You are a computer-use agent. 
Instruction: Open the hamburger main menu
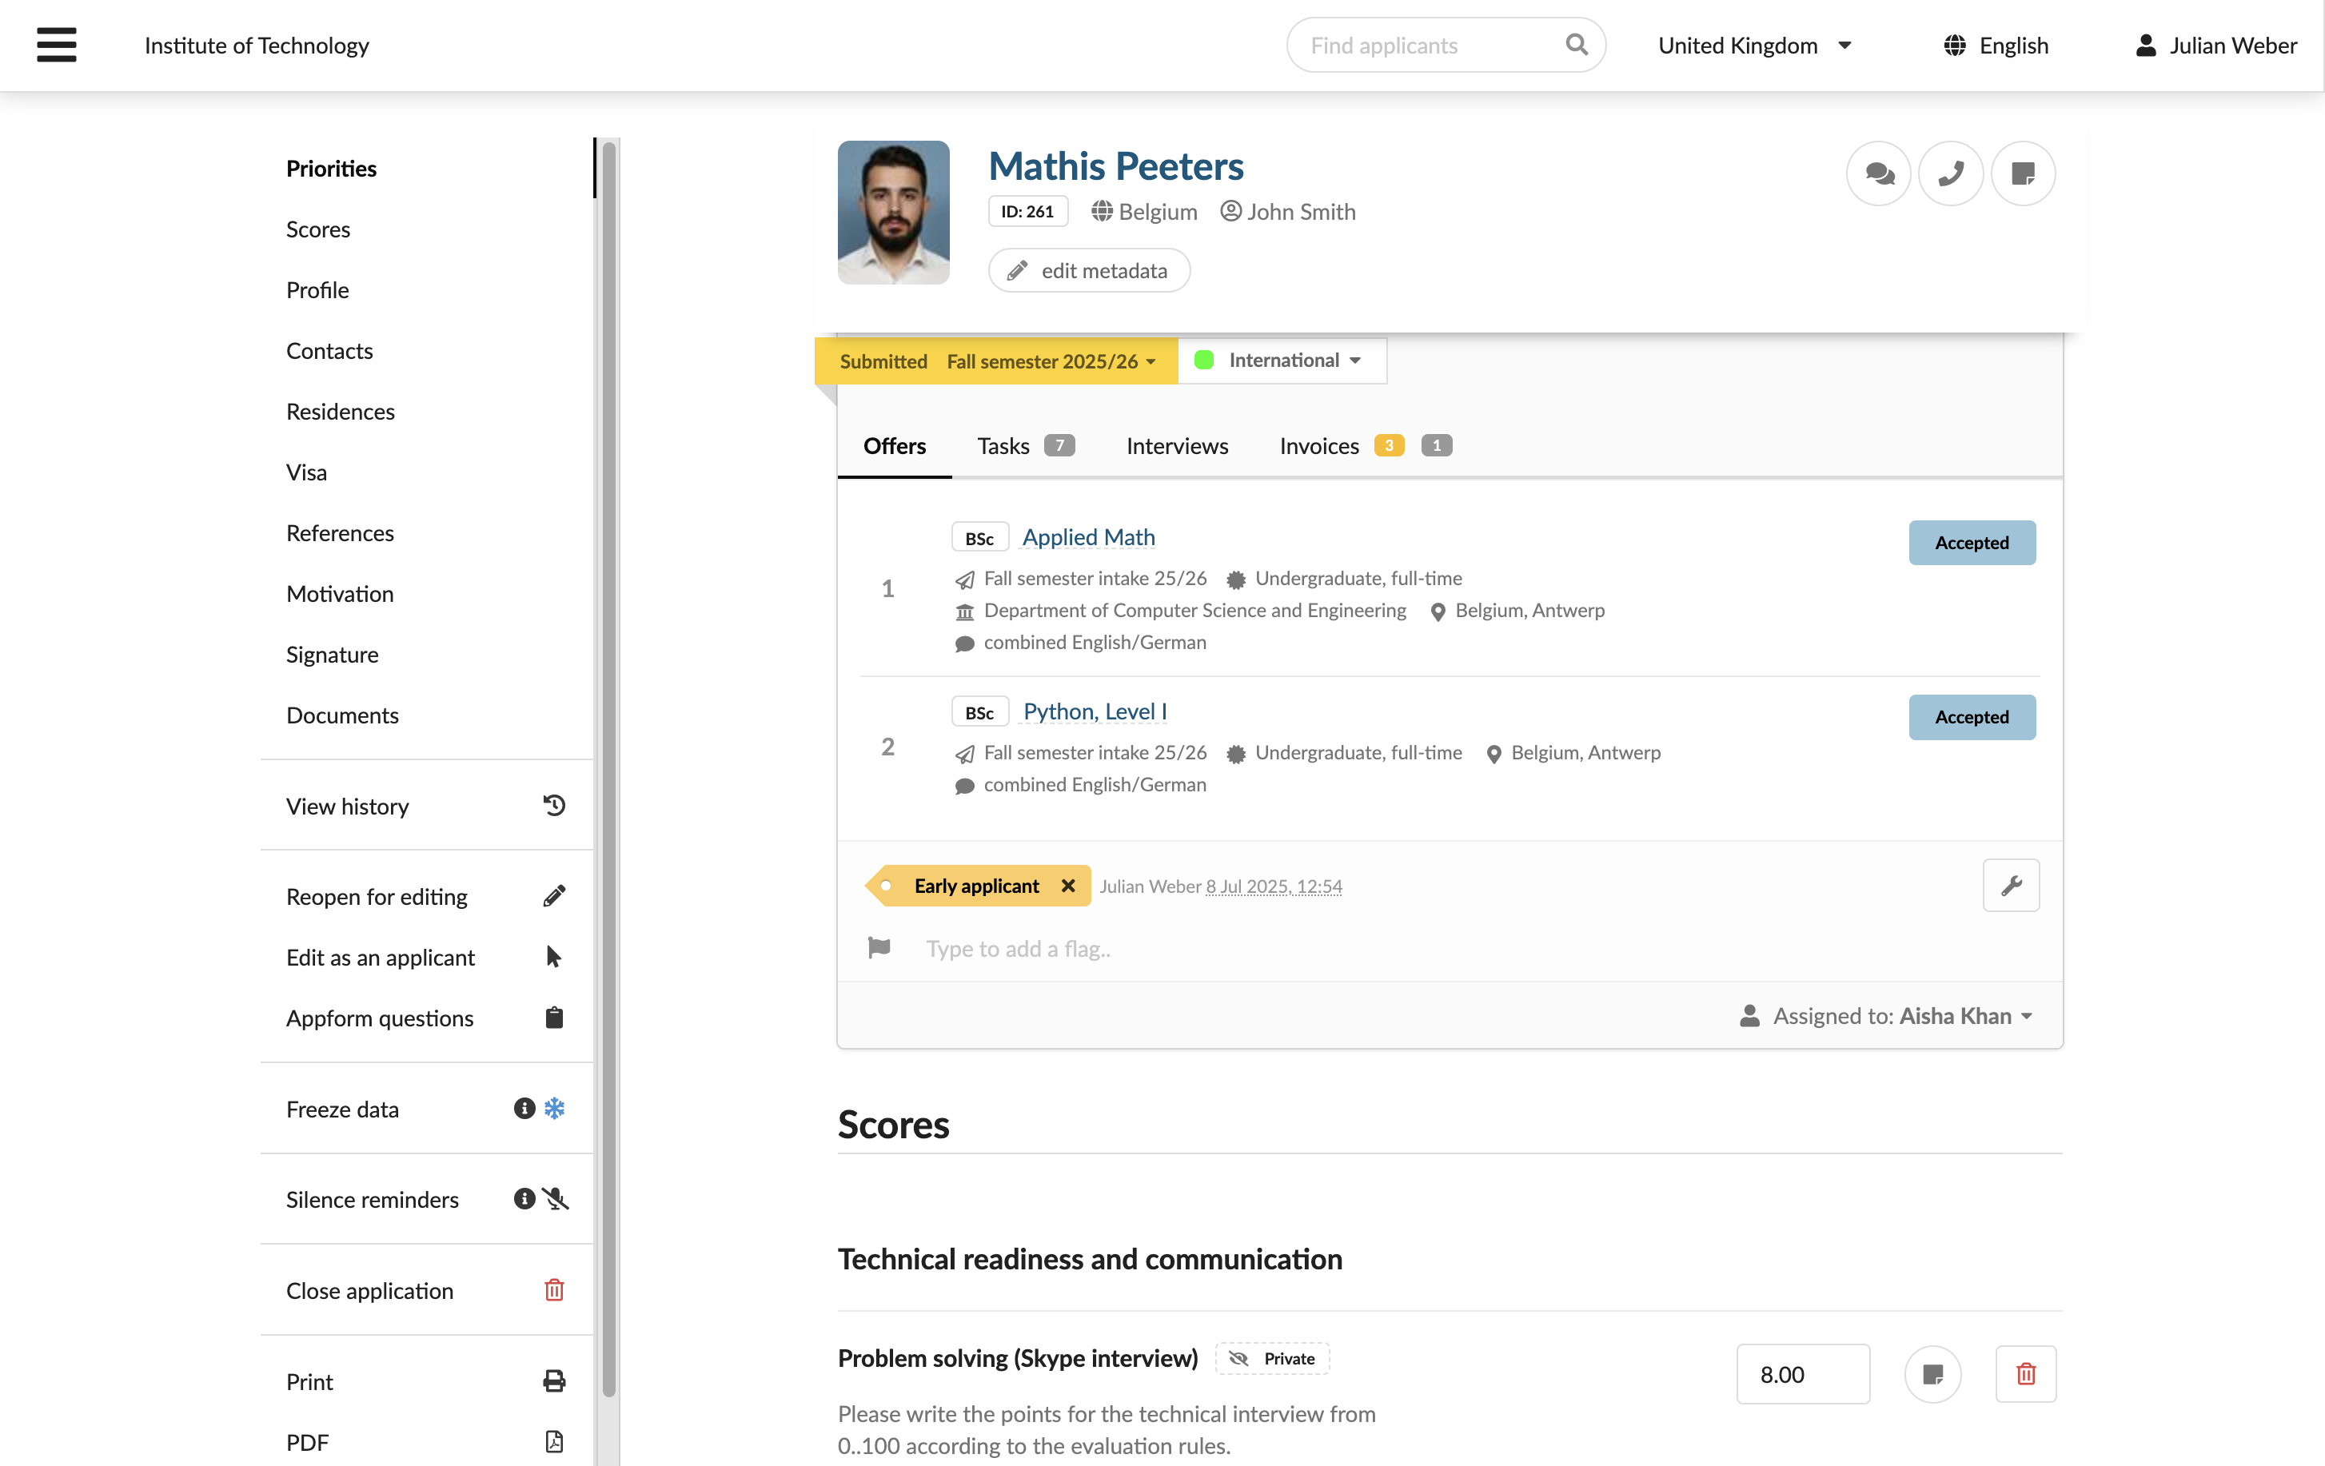[x=56, y=45]
